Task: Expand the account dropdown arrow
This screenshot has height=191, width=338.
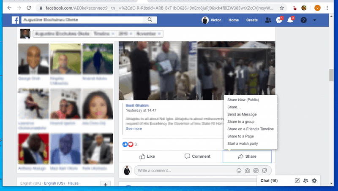Action: tap(314, 20)
